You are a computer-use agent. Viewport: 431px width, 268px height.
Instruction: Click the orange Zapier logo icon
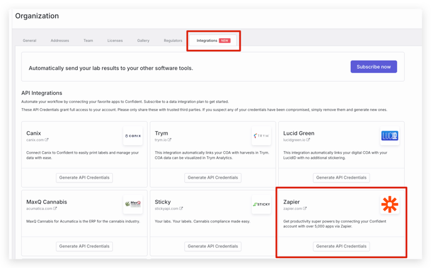(x=390, y=204)
